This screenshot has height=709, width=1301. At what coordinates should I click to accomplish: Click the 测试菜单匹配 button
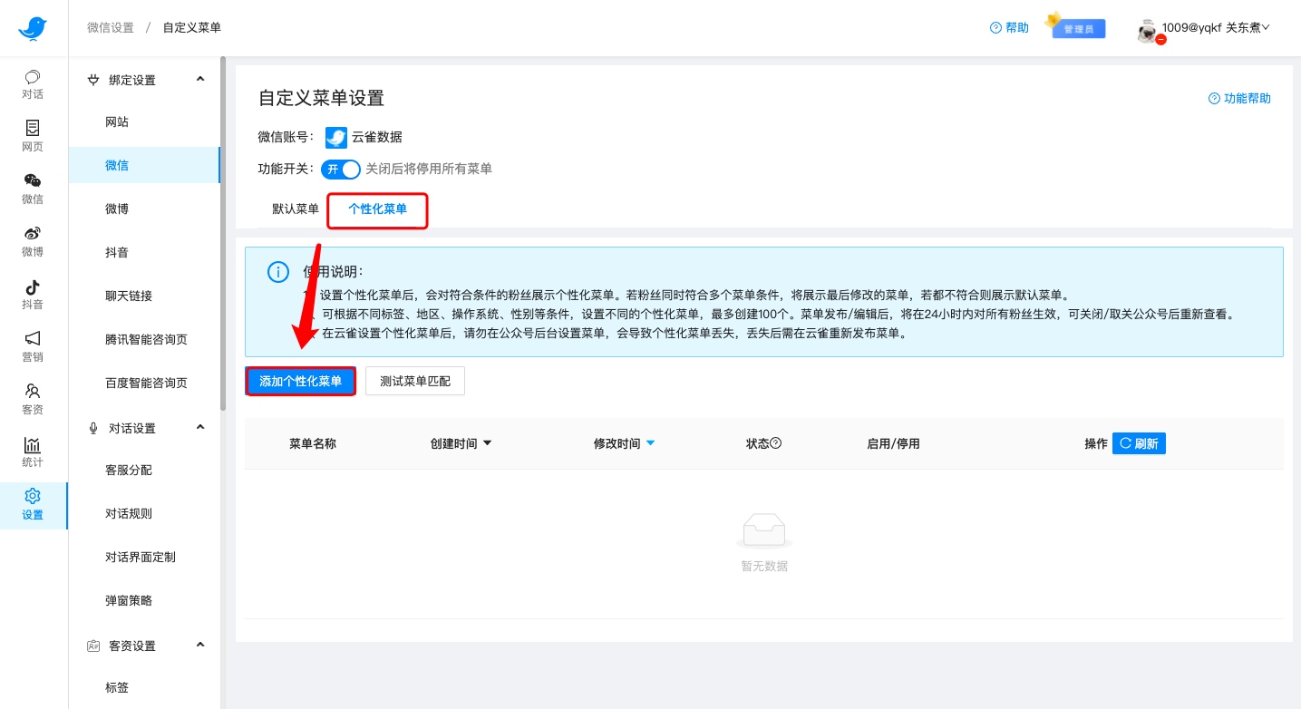[414, 381]
